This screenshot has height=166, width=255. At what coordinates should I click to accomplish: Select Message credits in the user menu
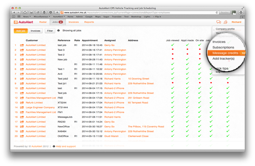[x=226, y=53]
